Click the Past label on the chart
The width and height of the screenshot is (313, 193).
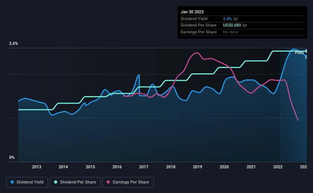pos(299,52)
